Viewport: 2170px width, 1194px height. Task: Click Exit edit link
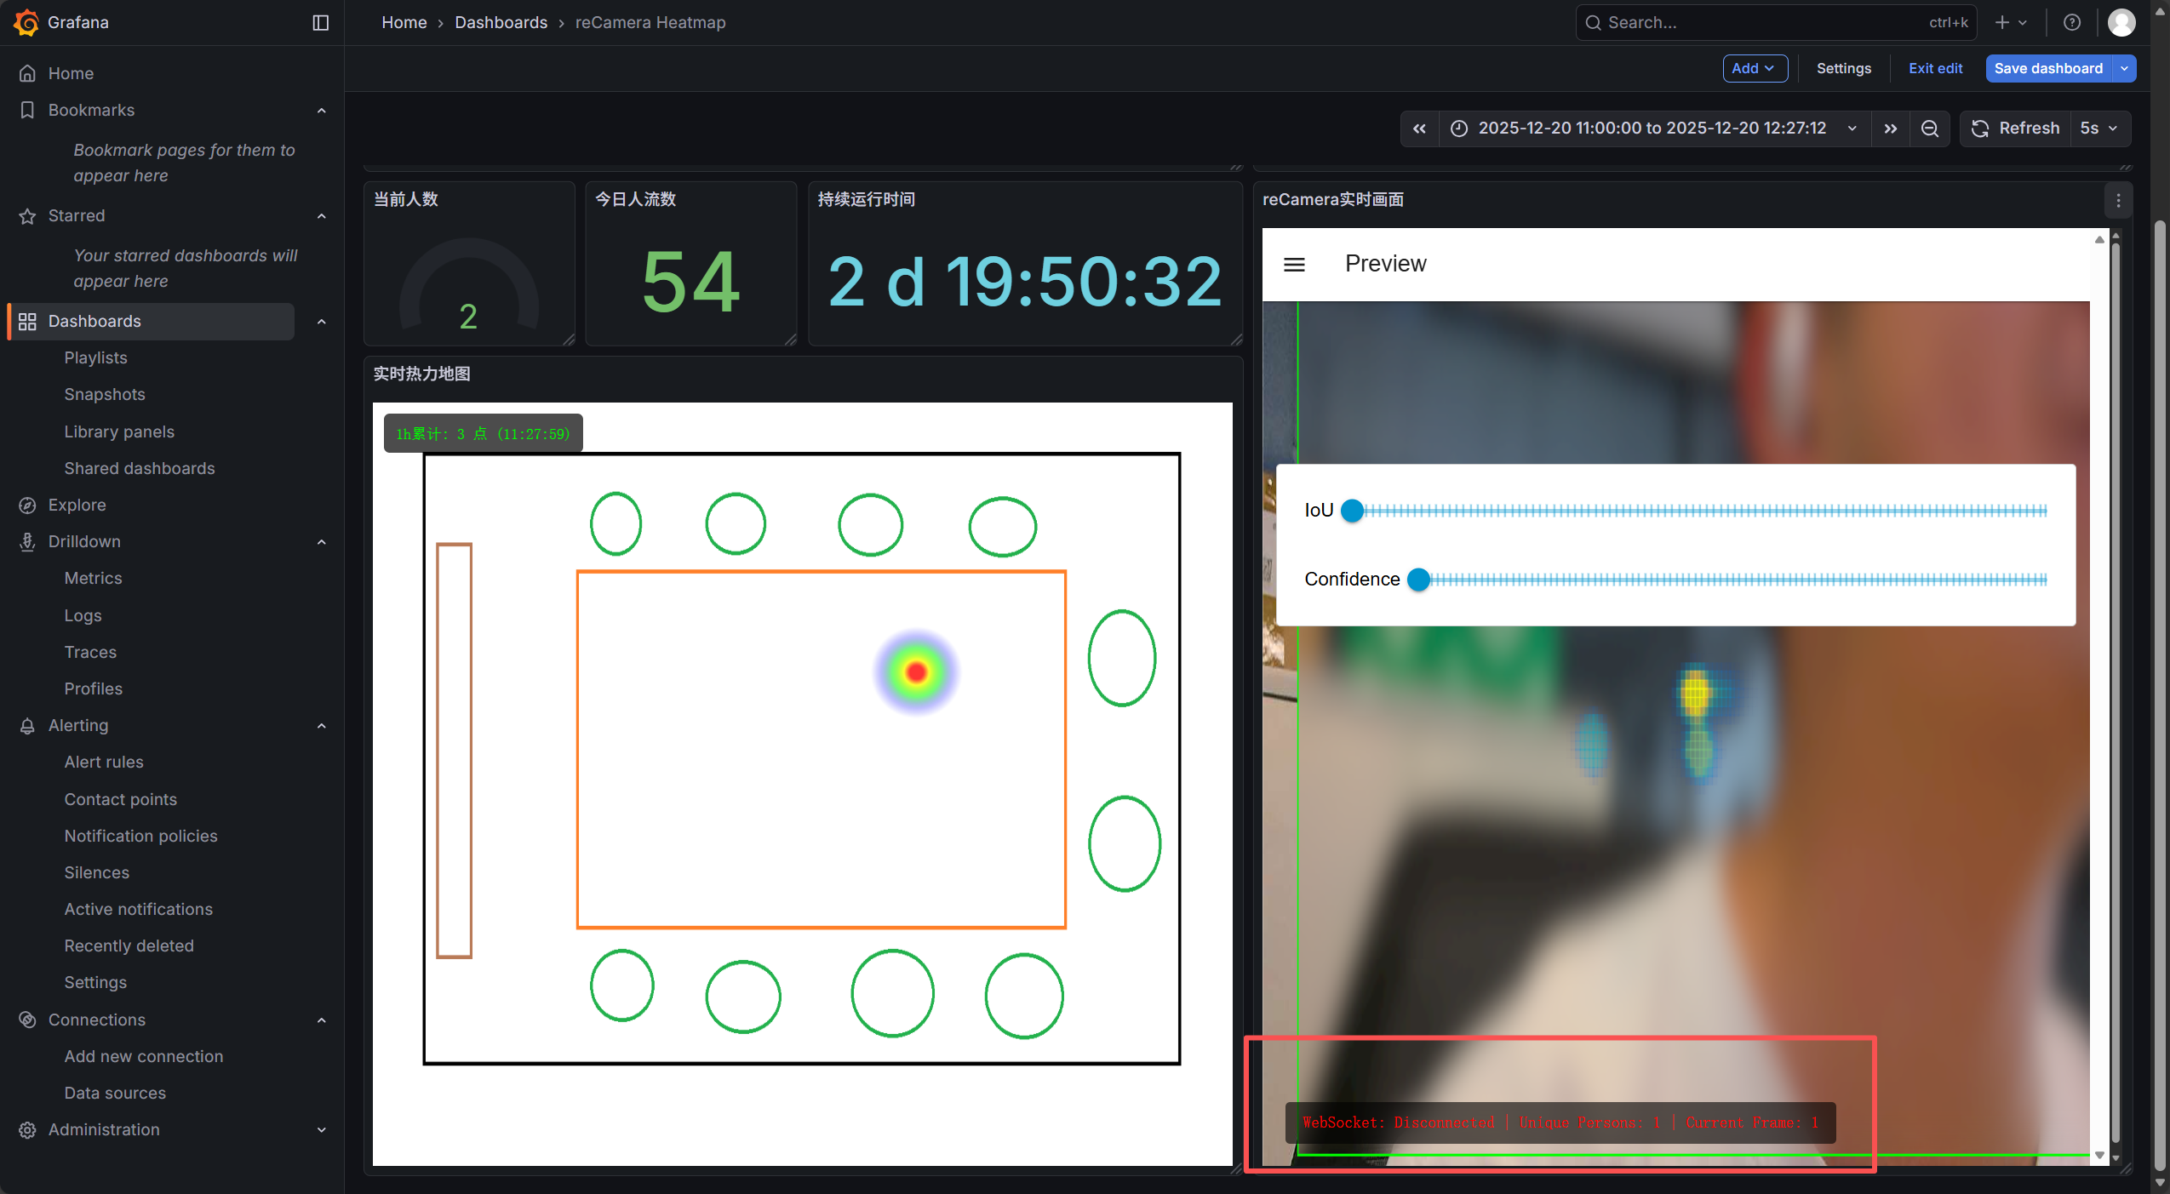(x=1934, y=69)
